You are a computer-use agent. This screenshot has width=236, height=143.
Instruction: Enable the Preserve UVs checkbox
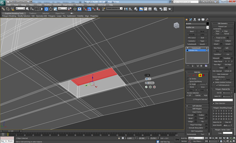coord(215,38)
